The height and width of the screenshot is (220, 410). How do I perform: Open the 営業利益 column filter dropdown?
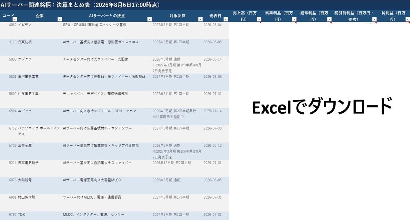[x=295, y=19]
